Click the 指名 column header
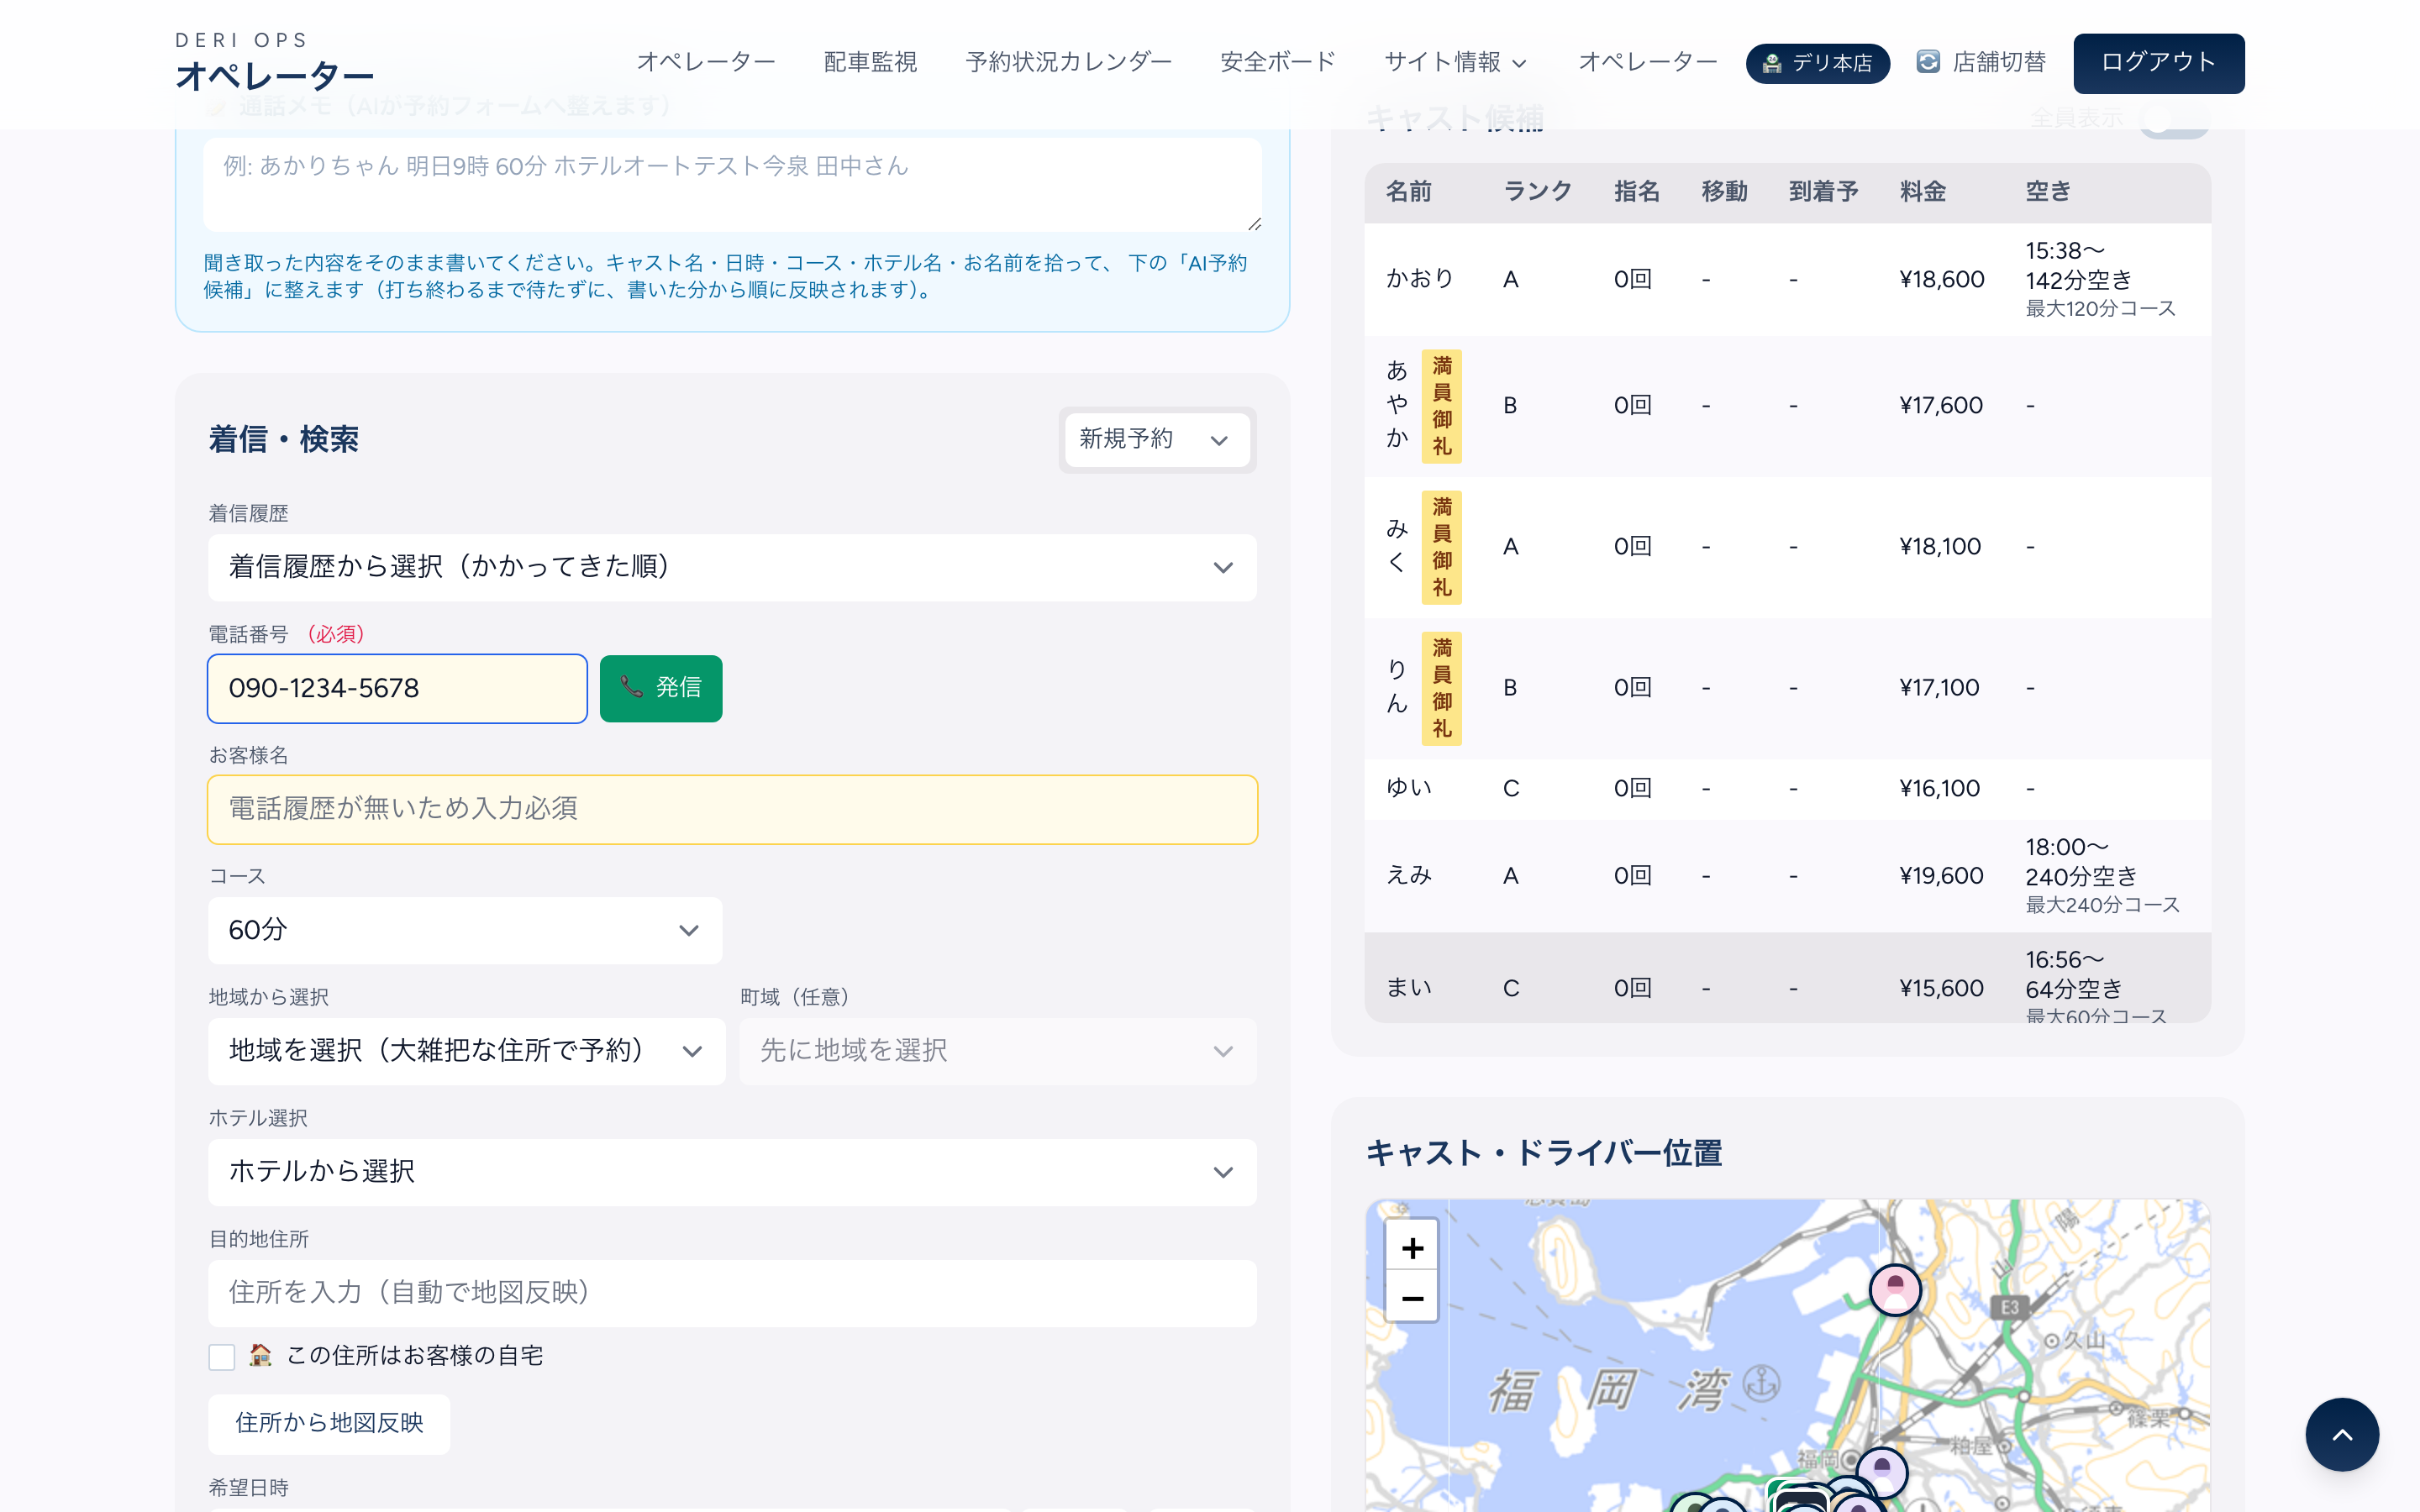The width and height of the screenshot is (2420, 1512). [x=1636, y=191]
